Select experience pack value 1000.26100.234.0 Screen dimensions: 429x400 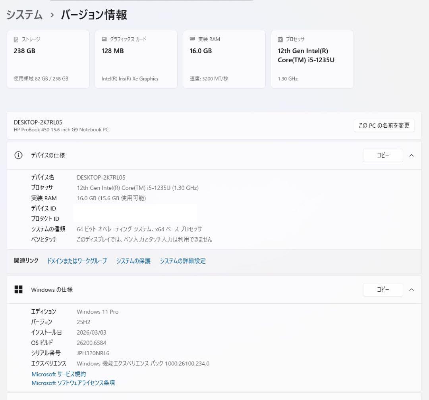point(187,364)
